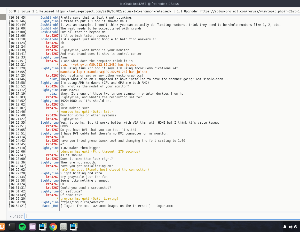Open the image viewer icon after the tweak tool

tap(74, 227)
